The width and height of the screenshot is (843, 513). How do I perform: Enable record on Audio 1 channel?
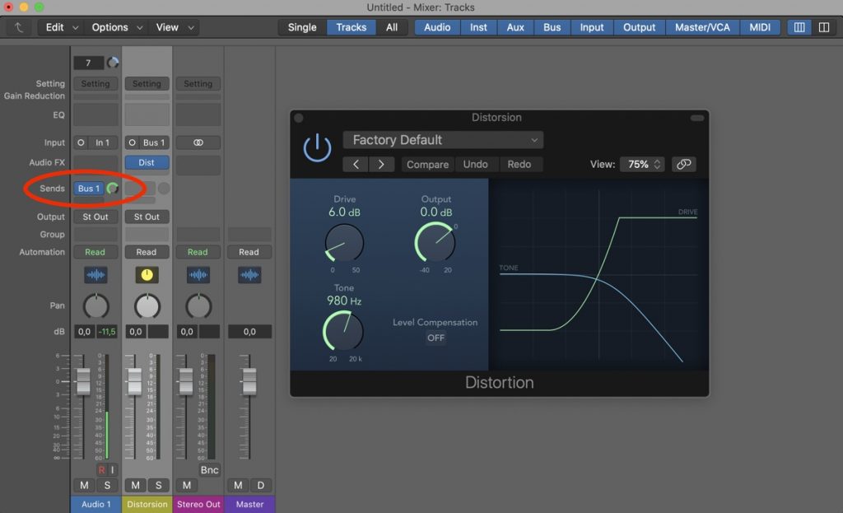[x=101, y=470]
